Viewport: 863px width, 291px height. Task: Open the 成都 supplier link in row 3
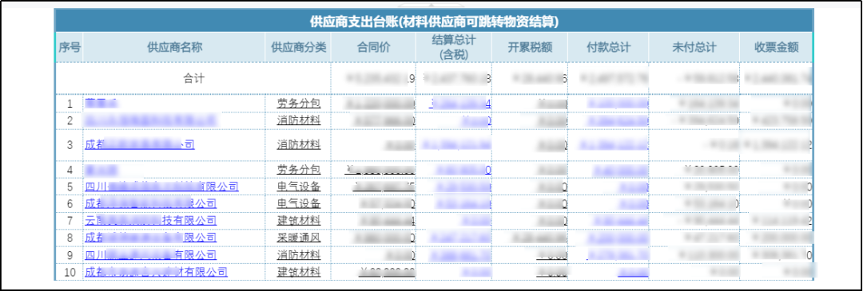pos(139,145)
